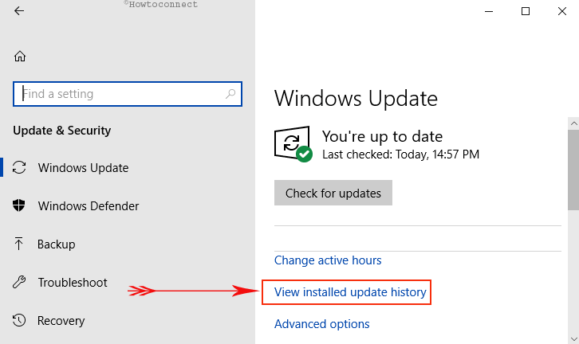Viewport: 579px width, 344px height.
Task: Click the update status icon with green check
Action: tap(293, 143)
